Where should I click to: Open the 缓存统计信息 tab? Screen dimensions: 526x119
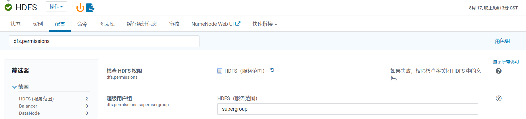(x=142, y=24)
